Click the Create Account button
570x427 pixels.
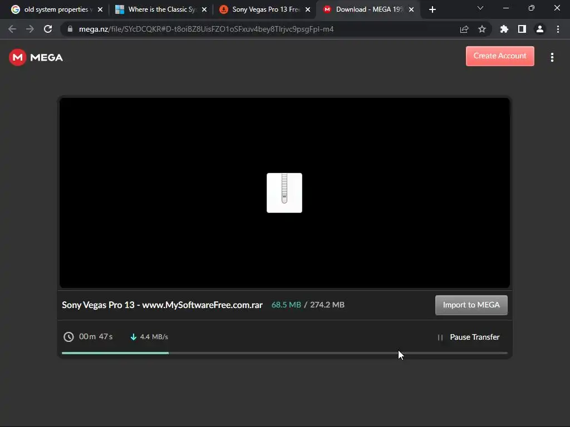(500, 56)
